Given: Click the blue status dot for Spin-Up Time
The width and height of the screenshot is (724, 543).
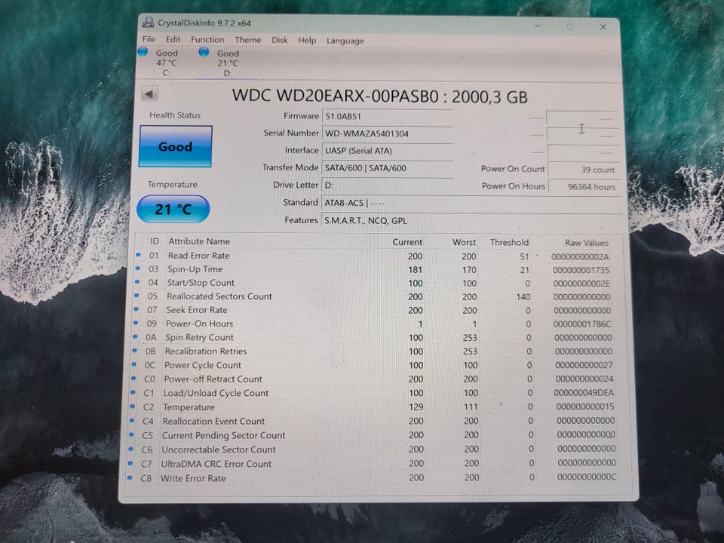Looking at the screenshot, I should click(137, 268).
